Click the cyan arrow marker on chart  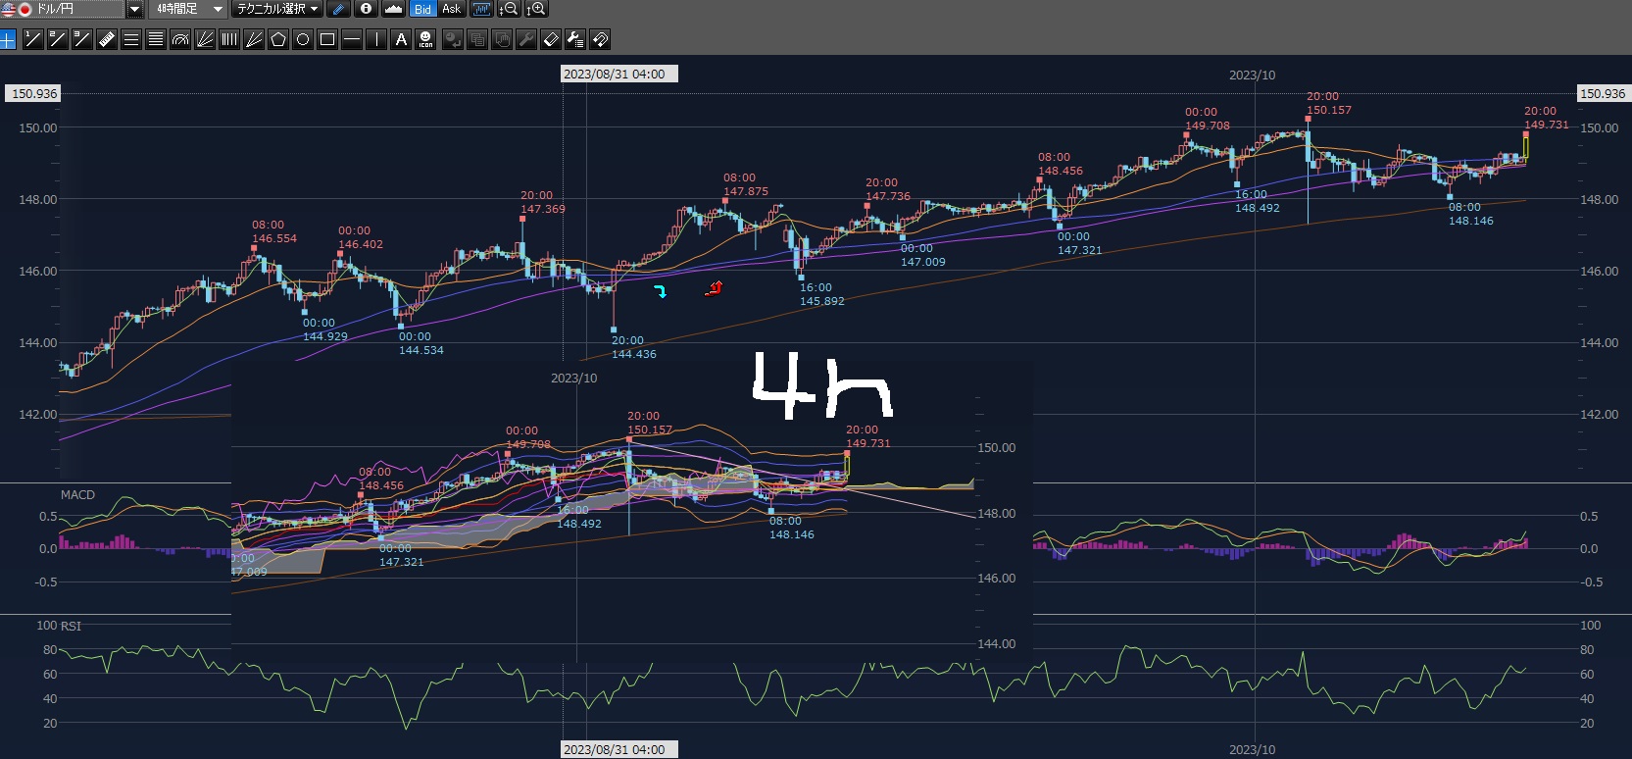(x=661, y=291)
